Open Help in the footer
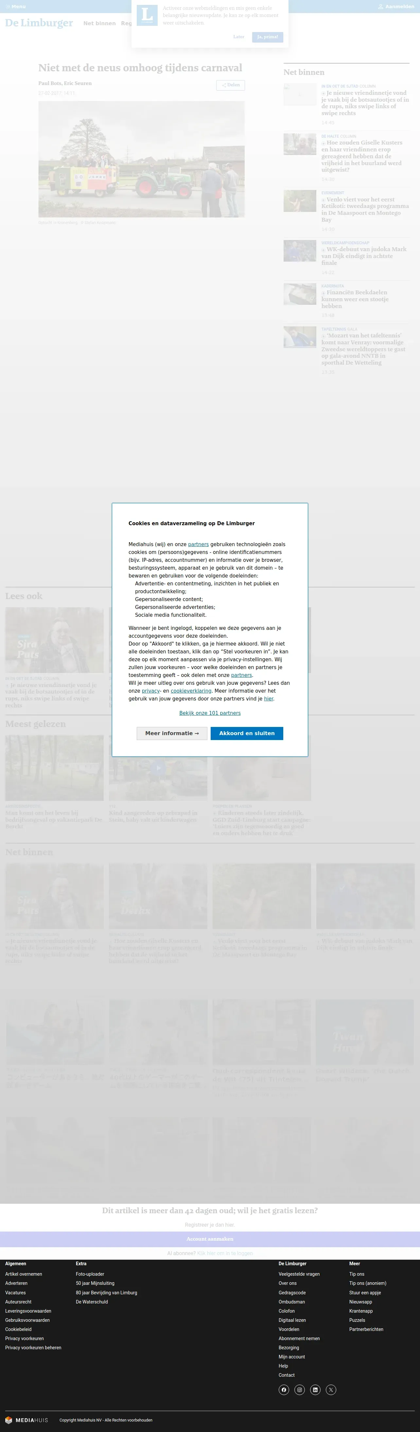 coord(283,1366)
